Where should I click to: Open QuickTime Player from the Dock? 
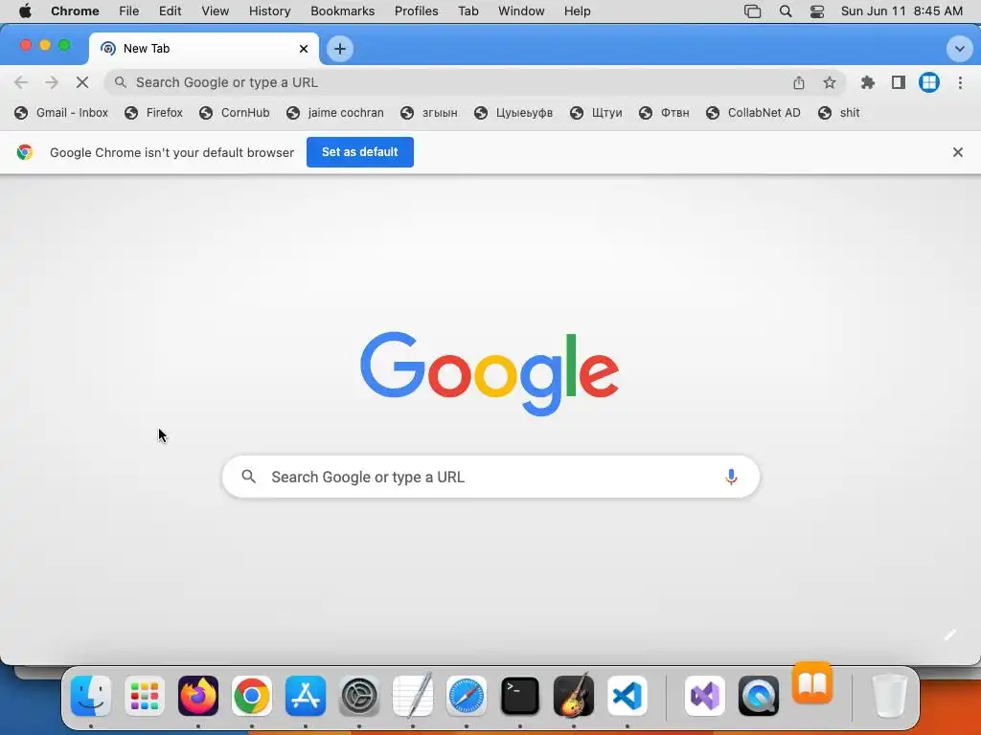tap(759, 696)
